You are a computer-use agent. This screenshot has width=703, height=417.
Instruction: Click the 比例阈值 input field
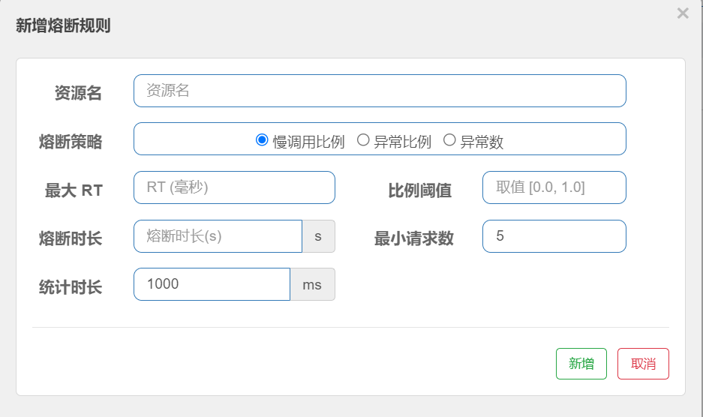coord(554,187)
